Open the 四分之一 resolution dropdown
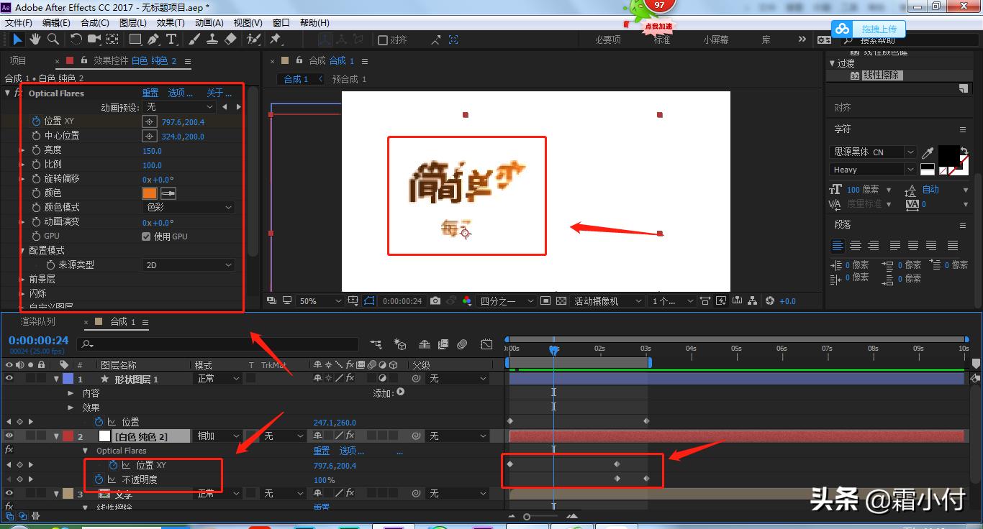983x529 pixels. [x=504, y=301]
